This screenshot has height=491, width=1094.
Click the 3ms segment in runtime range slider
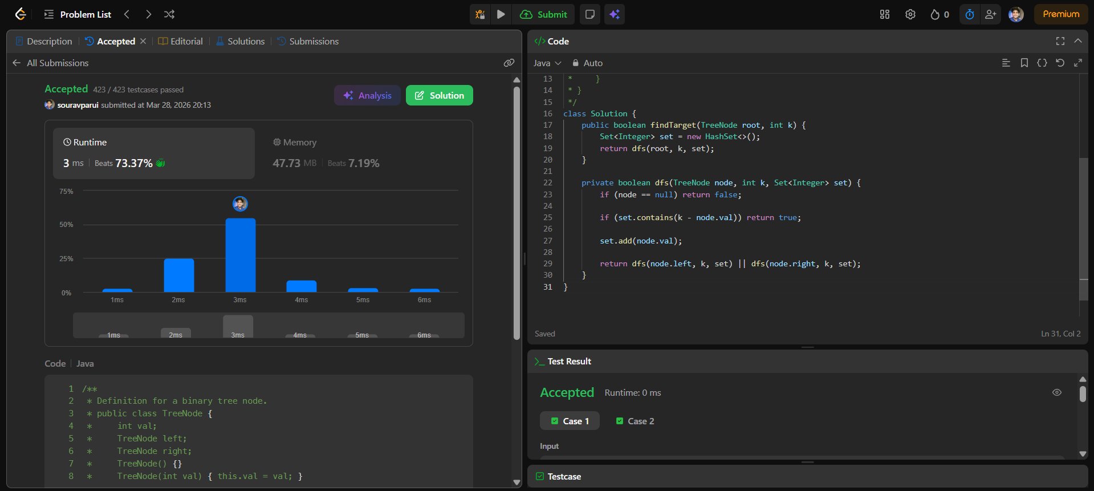coord(238,327)
